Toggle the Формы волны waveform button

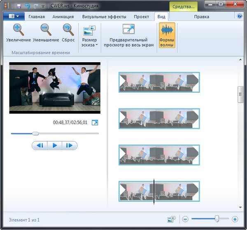(x=167, y=35)
